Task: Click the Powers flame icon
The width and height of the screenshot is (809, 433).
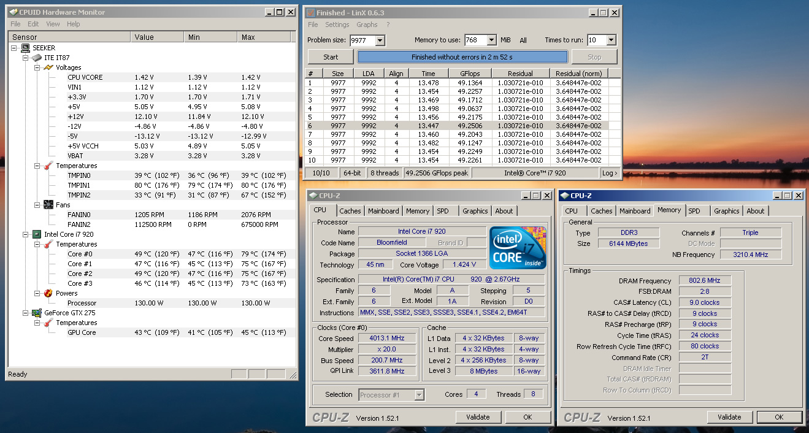Action: click(x=48, y=293)
